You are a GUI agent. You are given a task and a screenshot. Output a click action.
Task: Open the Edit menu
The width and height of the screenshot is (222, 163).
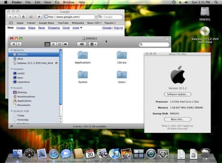coord(38,2)
